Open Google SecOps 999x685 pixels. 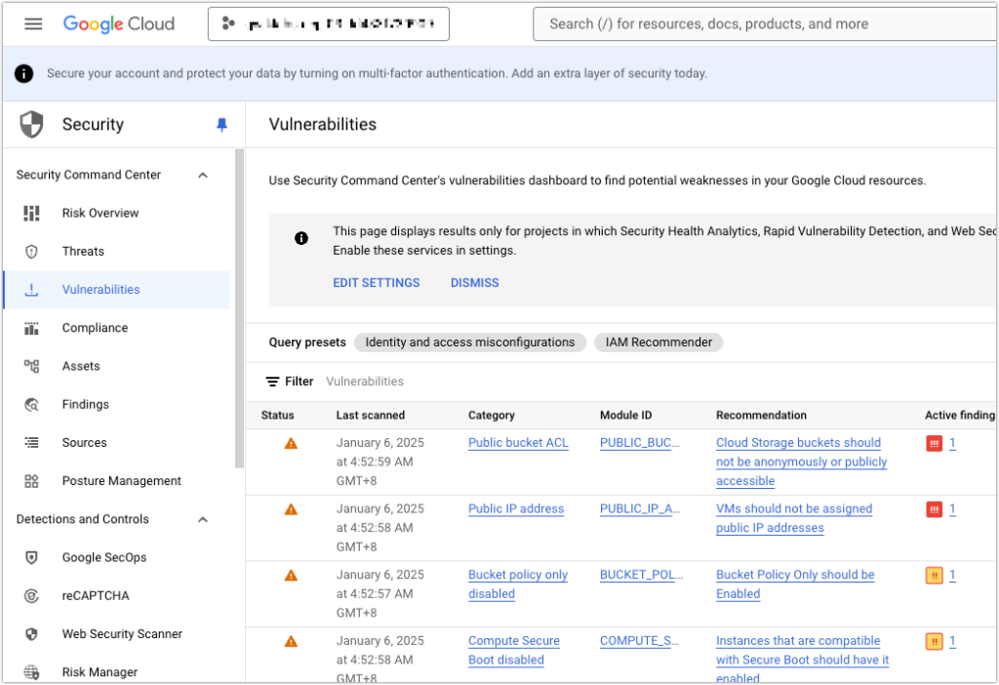(x=104, y=557)
